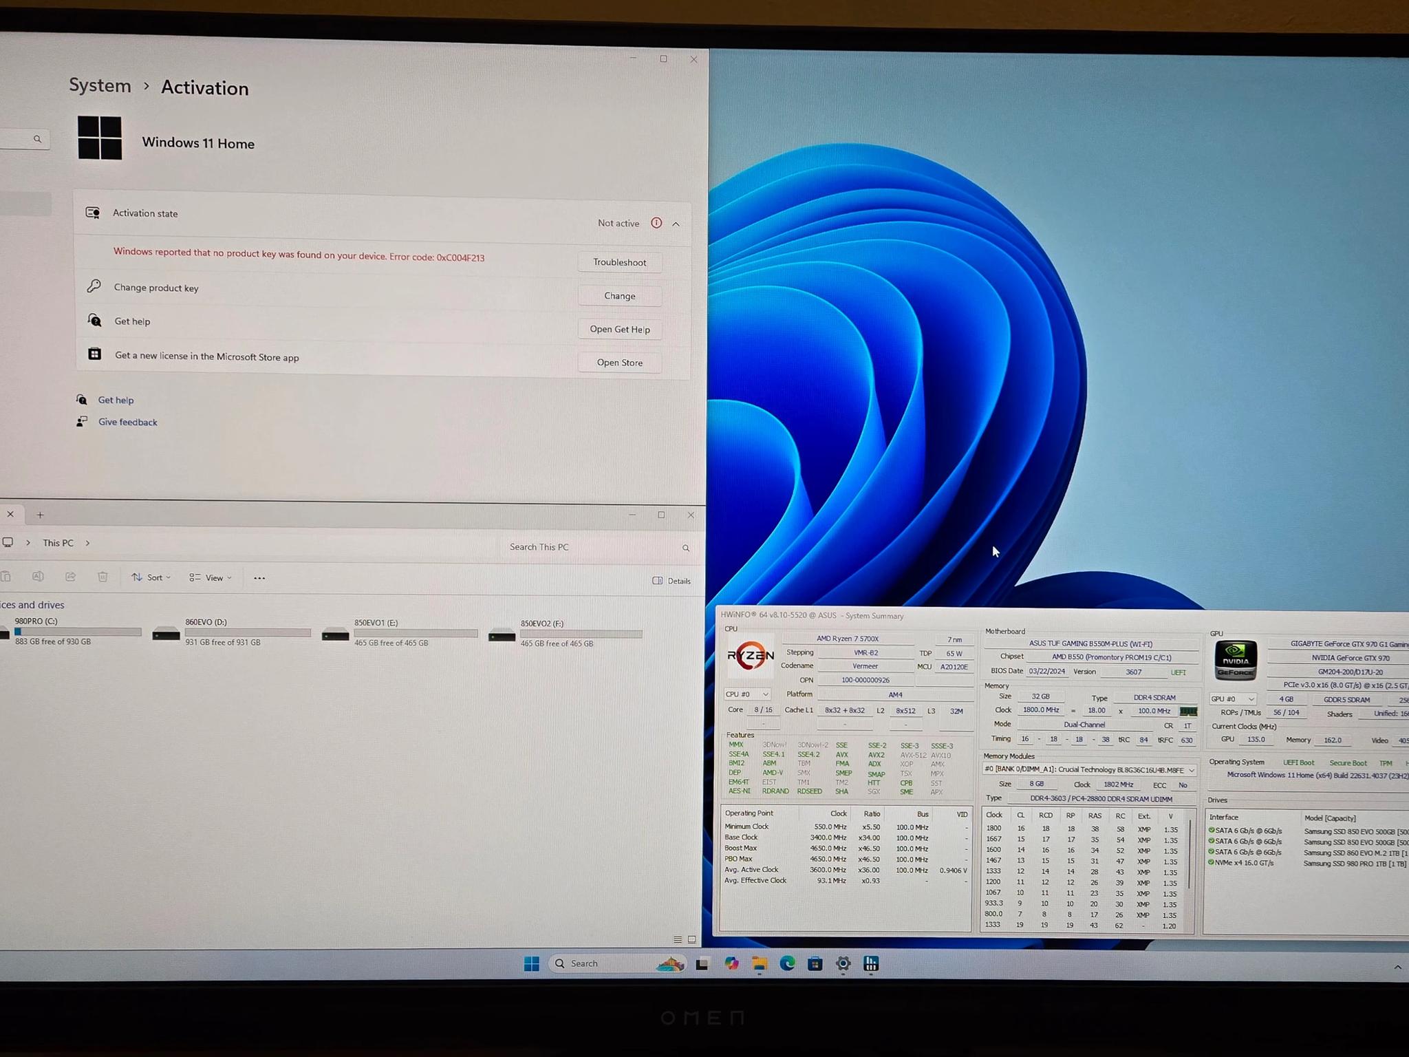Click the Task View taskbar icon
The height and width of the screenshot is (1057, 1409).
pos(702,963)
